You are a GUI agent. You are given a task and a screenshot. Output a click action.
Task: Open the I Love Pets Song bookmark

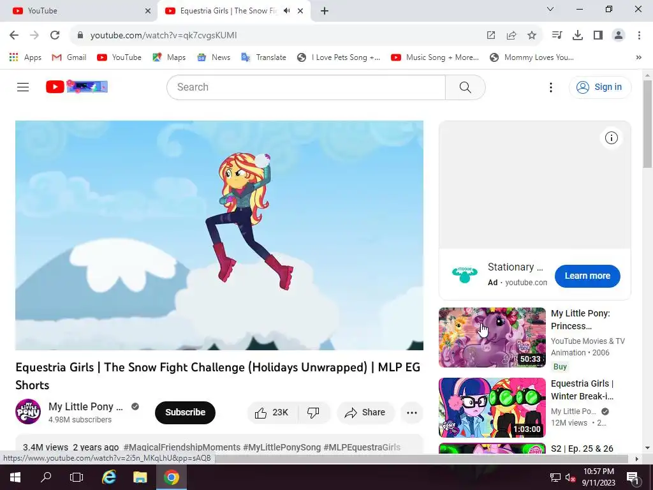[x=338, y=57]
